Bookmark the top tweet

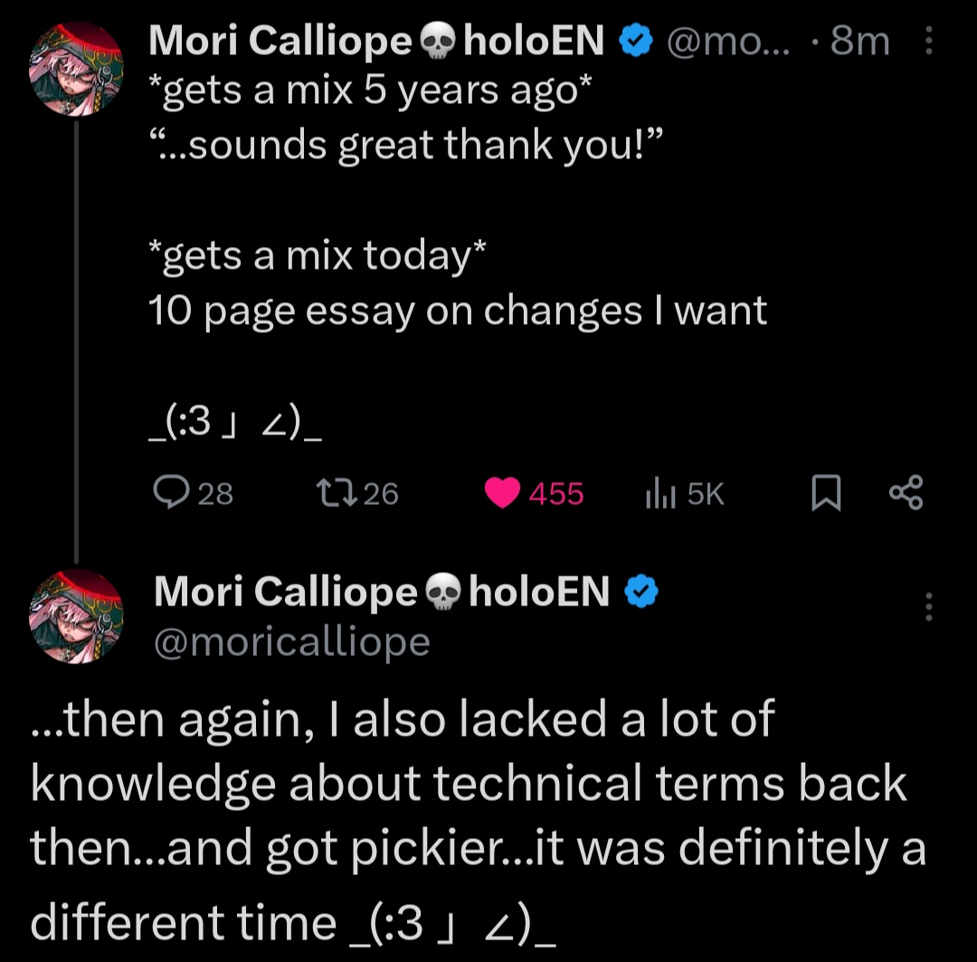point(825,494)
